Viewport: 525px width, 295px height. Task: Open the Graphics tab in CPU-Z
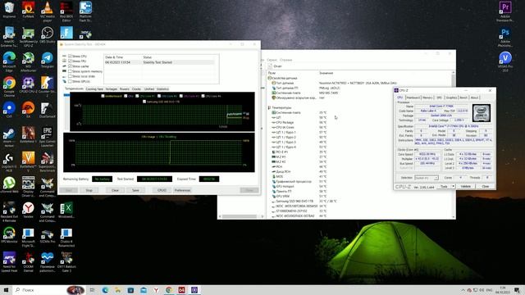451,98
